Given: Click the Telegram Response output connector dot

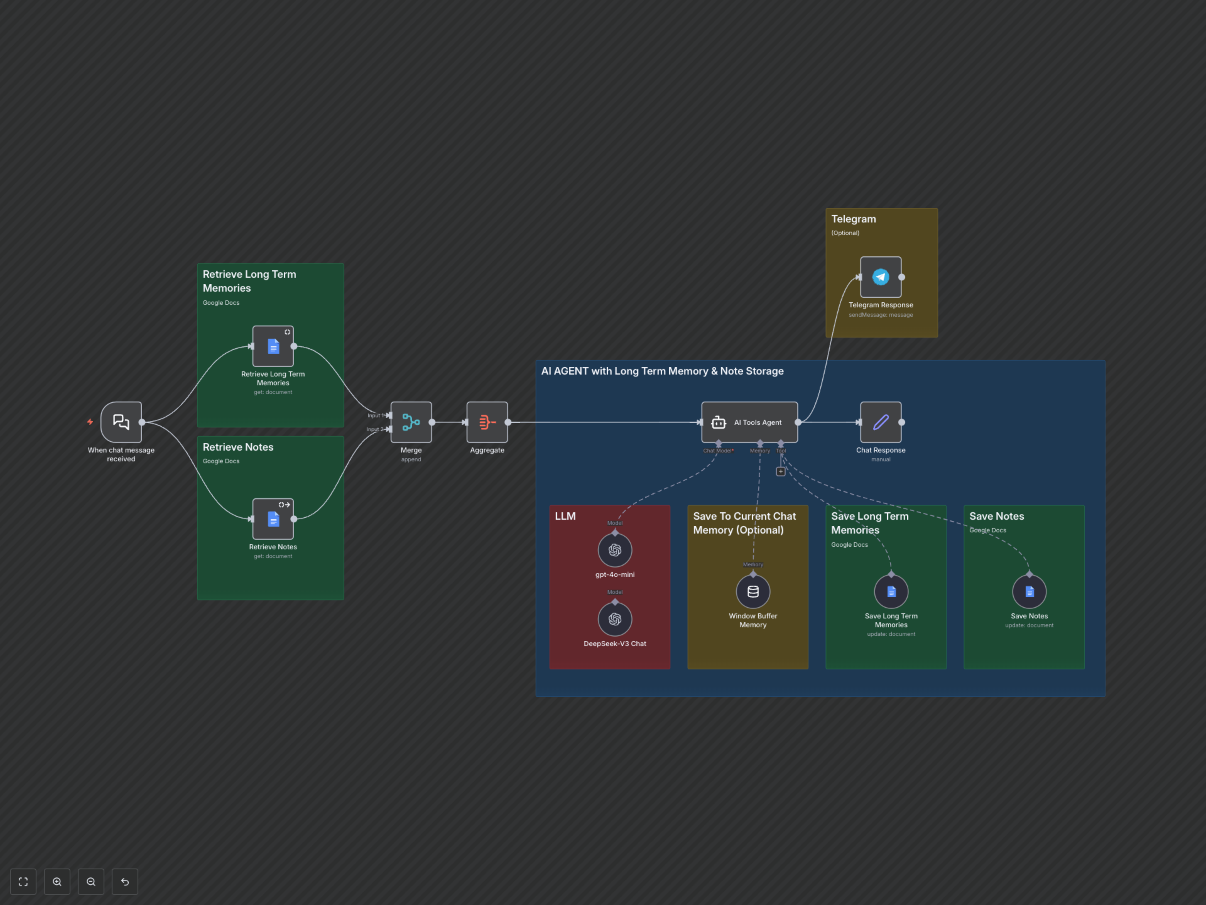Looking at the screenshot, I should (901, 277).
